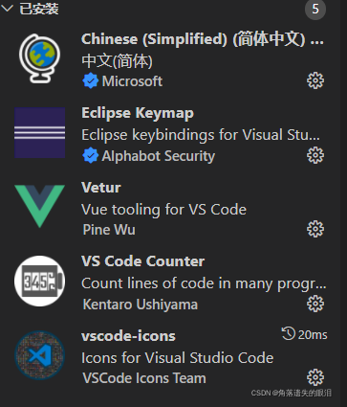The width and height of the screenshot is (347, 407).
Task: Open manage gear for Chinese (Simplified) extension
Action: (x=315, y=80)
